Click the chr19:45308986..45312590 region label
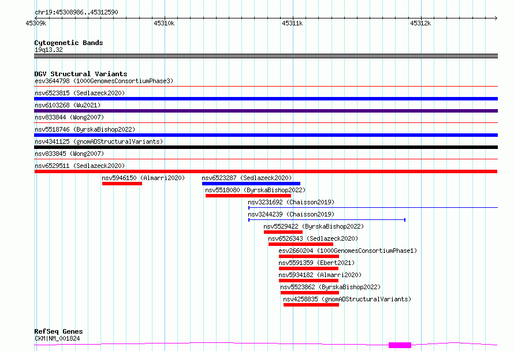 (x=76, y=12)
